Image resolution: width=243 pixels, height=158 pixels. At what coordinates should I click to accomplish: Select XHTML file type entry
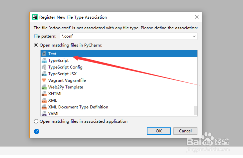(119, 94)
